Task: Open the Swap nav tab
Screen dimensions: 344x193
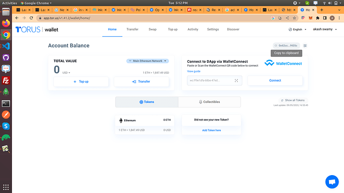Action: pos(153,29)
